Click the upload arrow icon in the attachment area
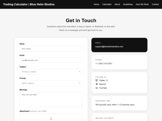 coord(51,119)
